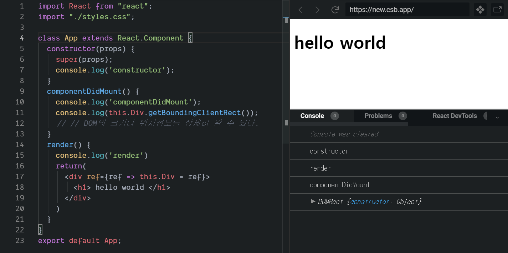Collapse the devtools panel with the chevron
Viewport: 508px width, 253px height.
(498, 117)
